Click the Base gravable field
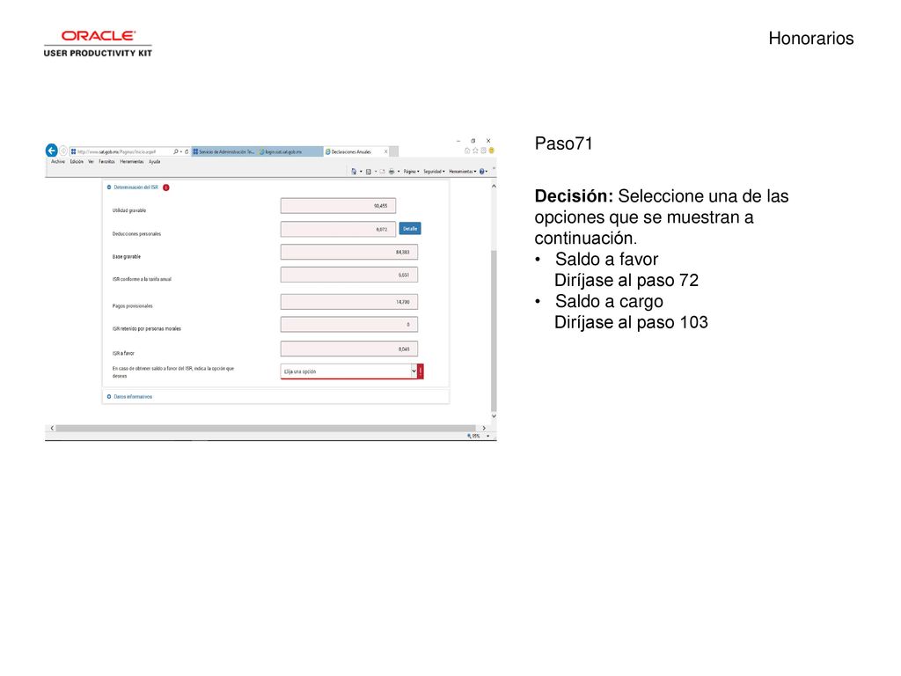Screen dimensions: 901x676 [348, 253]
